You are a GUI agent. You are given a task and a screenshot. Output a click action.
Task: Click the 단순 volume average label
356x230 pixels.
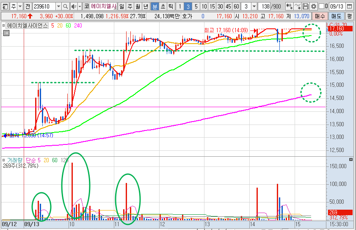click(30, 161)
